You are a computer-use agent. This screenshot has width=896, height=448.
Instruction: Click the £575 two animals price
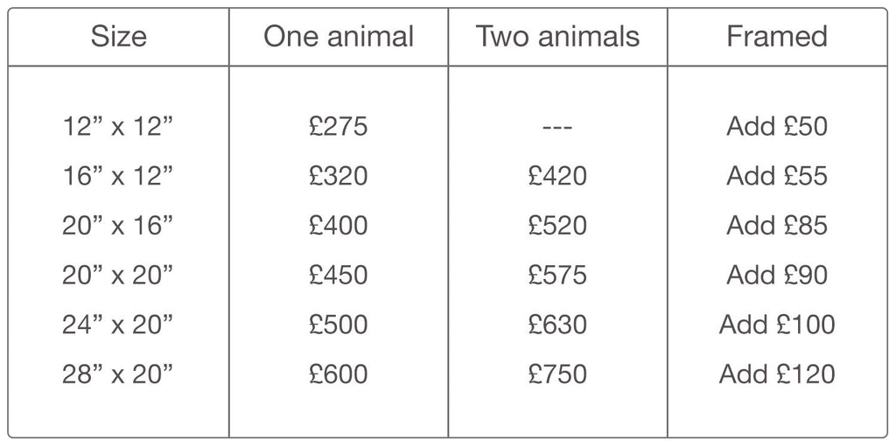click(x=557, y=276)
